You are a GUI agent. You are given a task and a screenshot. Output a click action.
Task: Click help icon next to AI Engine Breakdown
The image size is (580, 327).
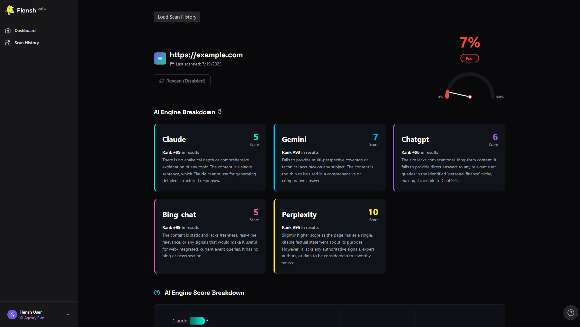pyautogui.click(x=220, y=112)
